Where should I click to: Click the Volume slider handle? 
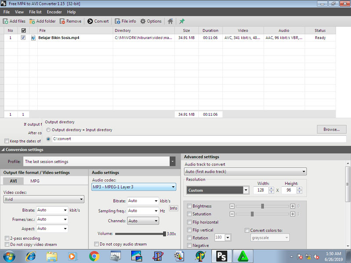coord(164,234)
